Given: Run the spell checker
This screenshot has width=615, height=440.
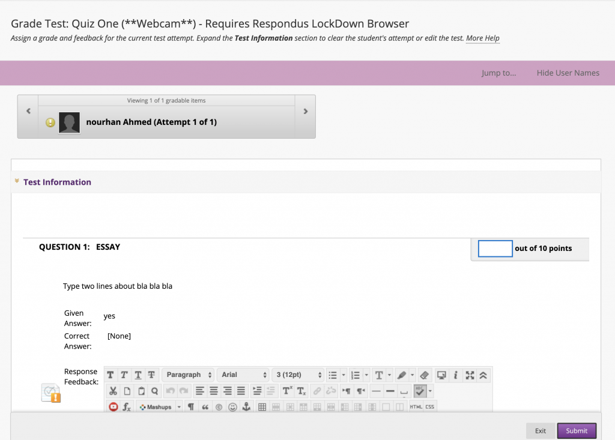Looking at the screenshot, I should 419,390.
